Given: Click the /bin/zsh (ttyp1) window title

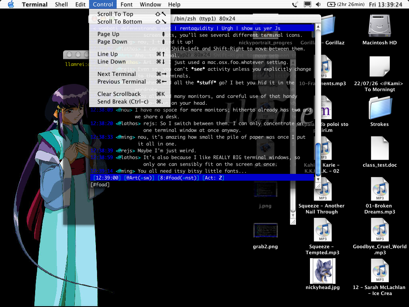Looking at the screenshot, I should pyautogui.click(x=204, y=18).
